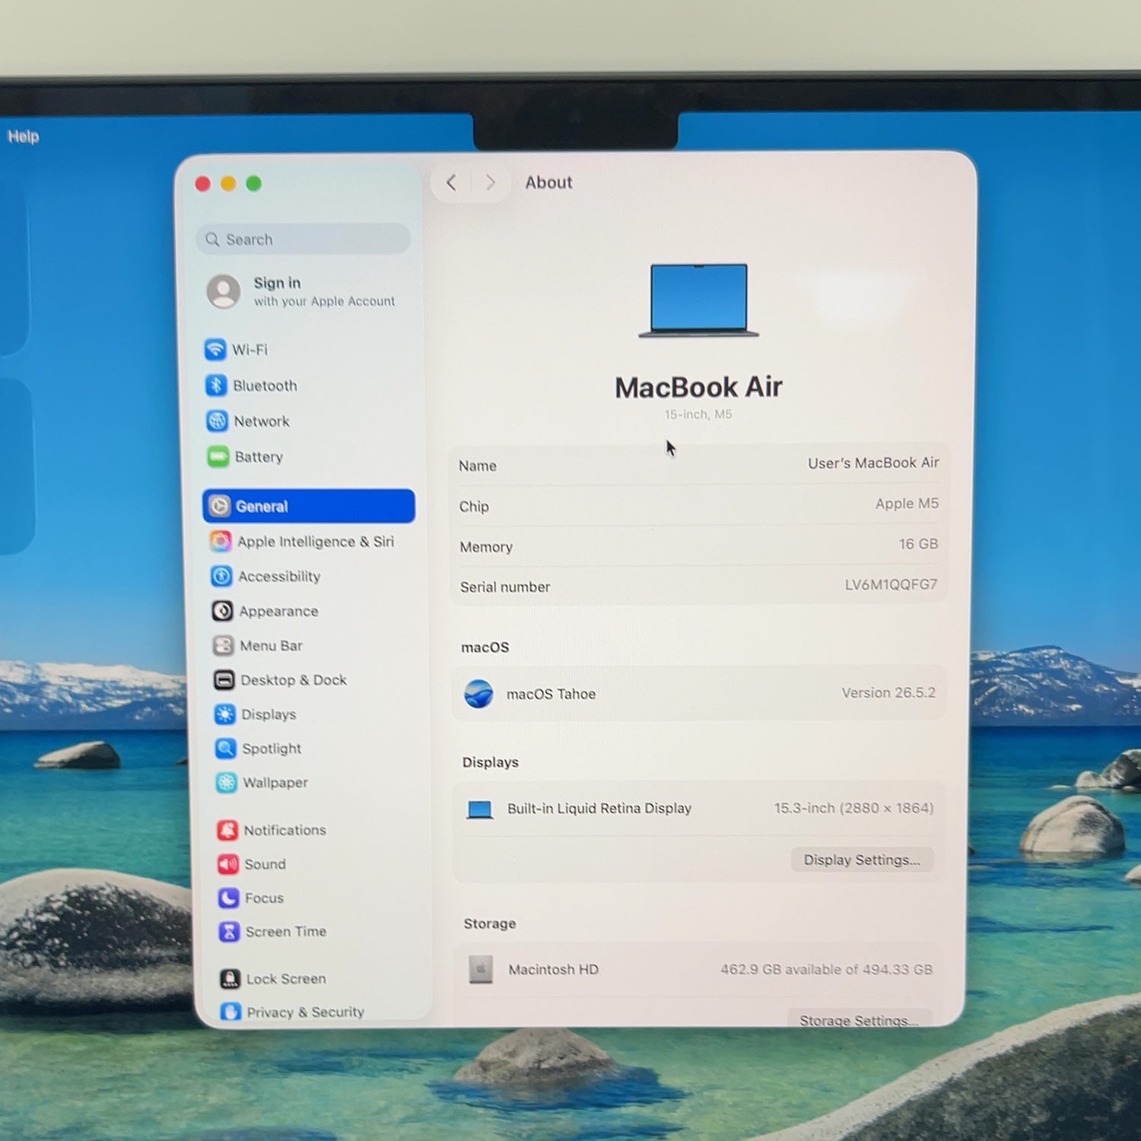1141x1141 pixels.
Task: Minimize window with yellow button
Action: (228, 183)
